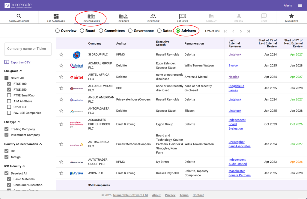Open Companies House search icon

coord(19,16)
